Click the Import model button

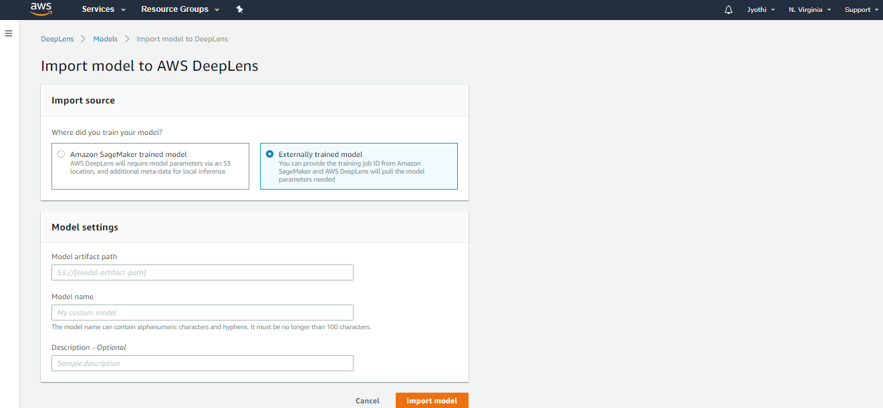pos(432,401)
